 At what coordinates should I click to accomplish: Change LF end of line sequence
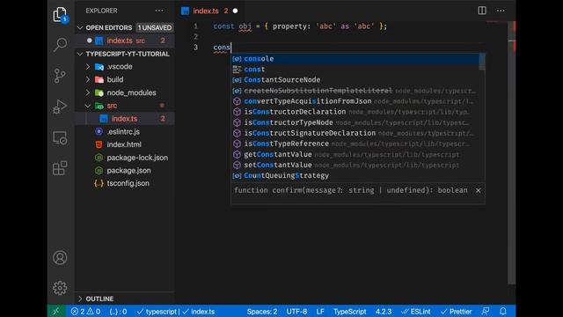pos(320,312)
